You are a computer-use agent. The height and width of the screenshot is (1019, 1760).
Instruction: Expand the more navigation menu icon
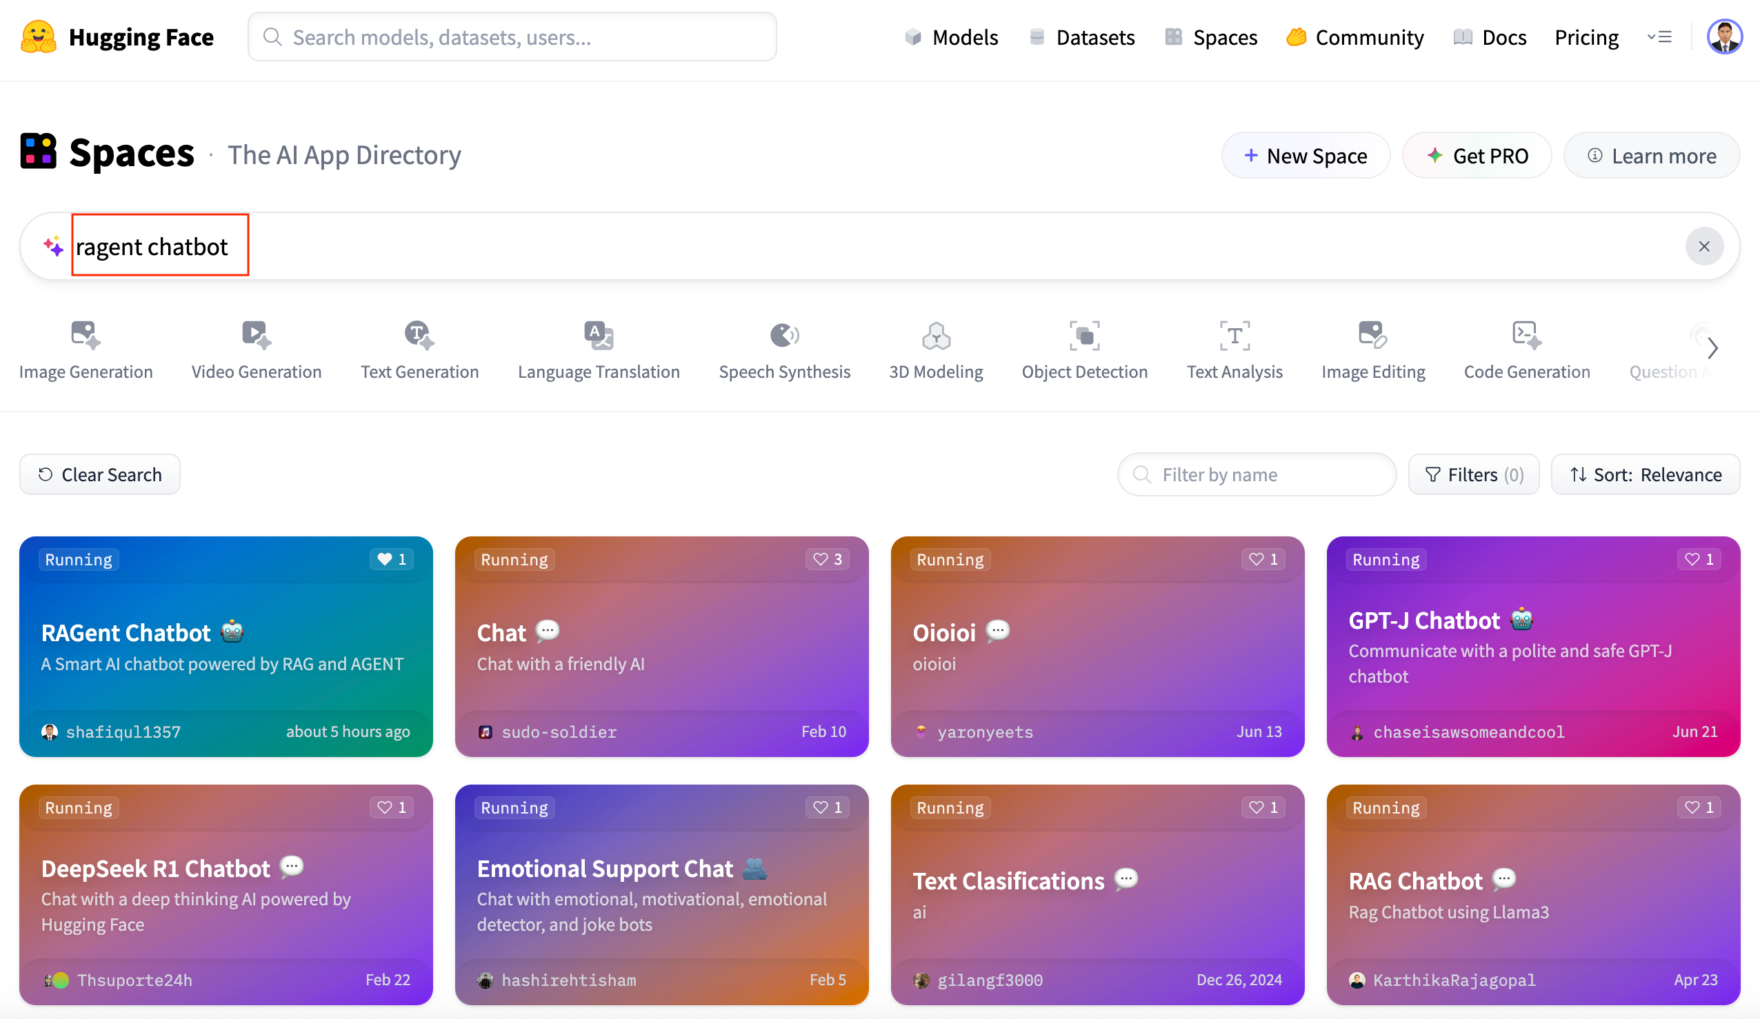(x=1659, y=37)
